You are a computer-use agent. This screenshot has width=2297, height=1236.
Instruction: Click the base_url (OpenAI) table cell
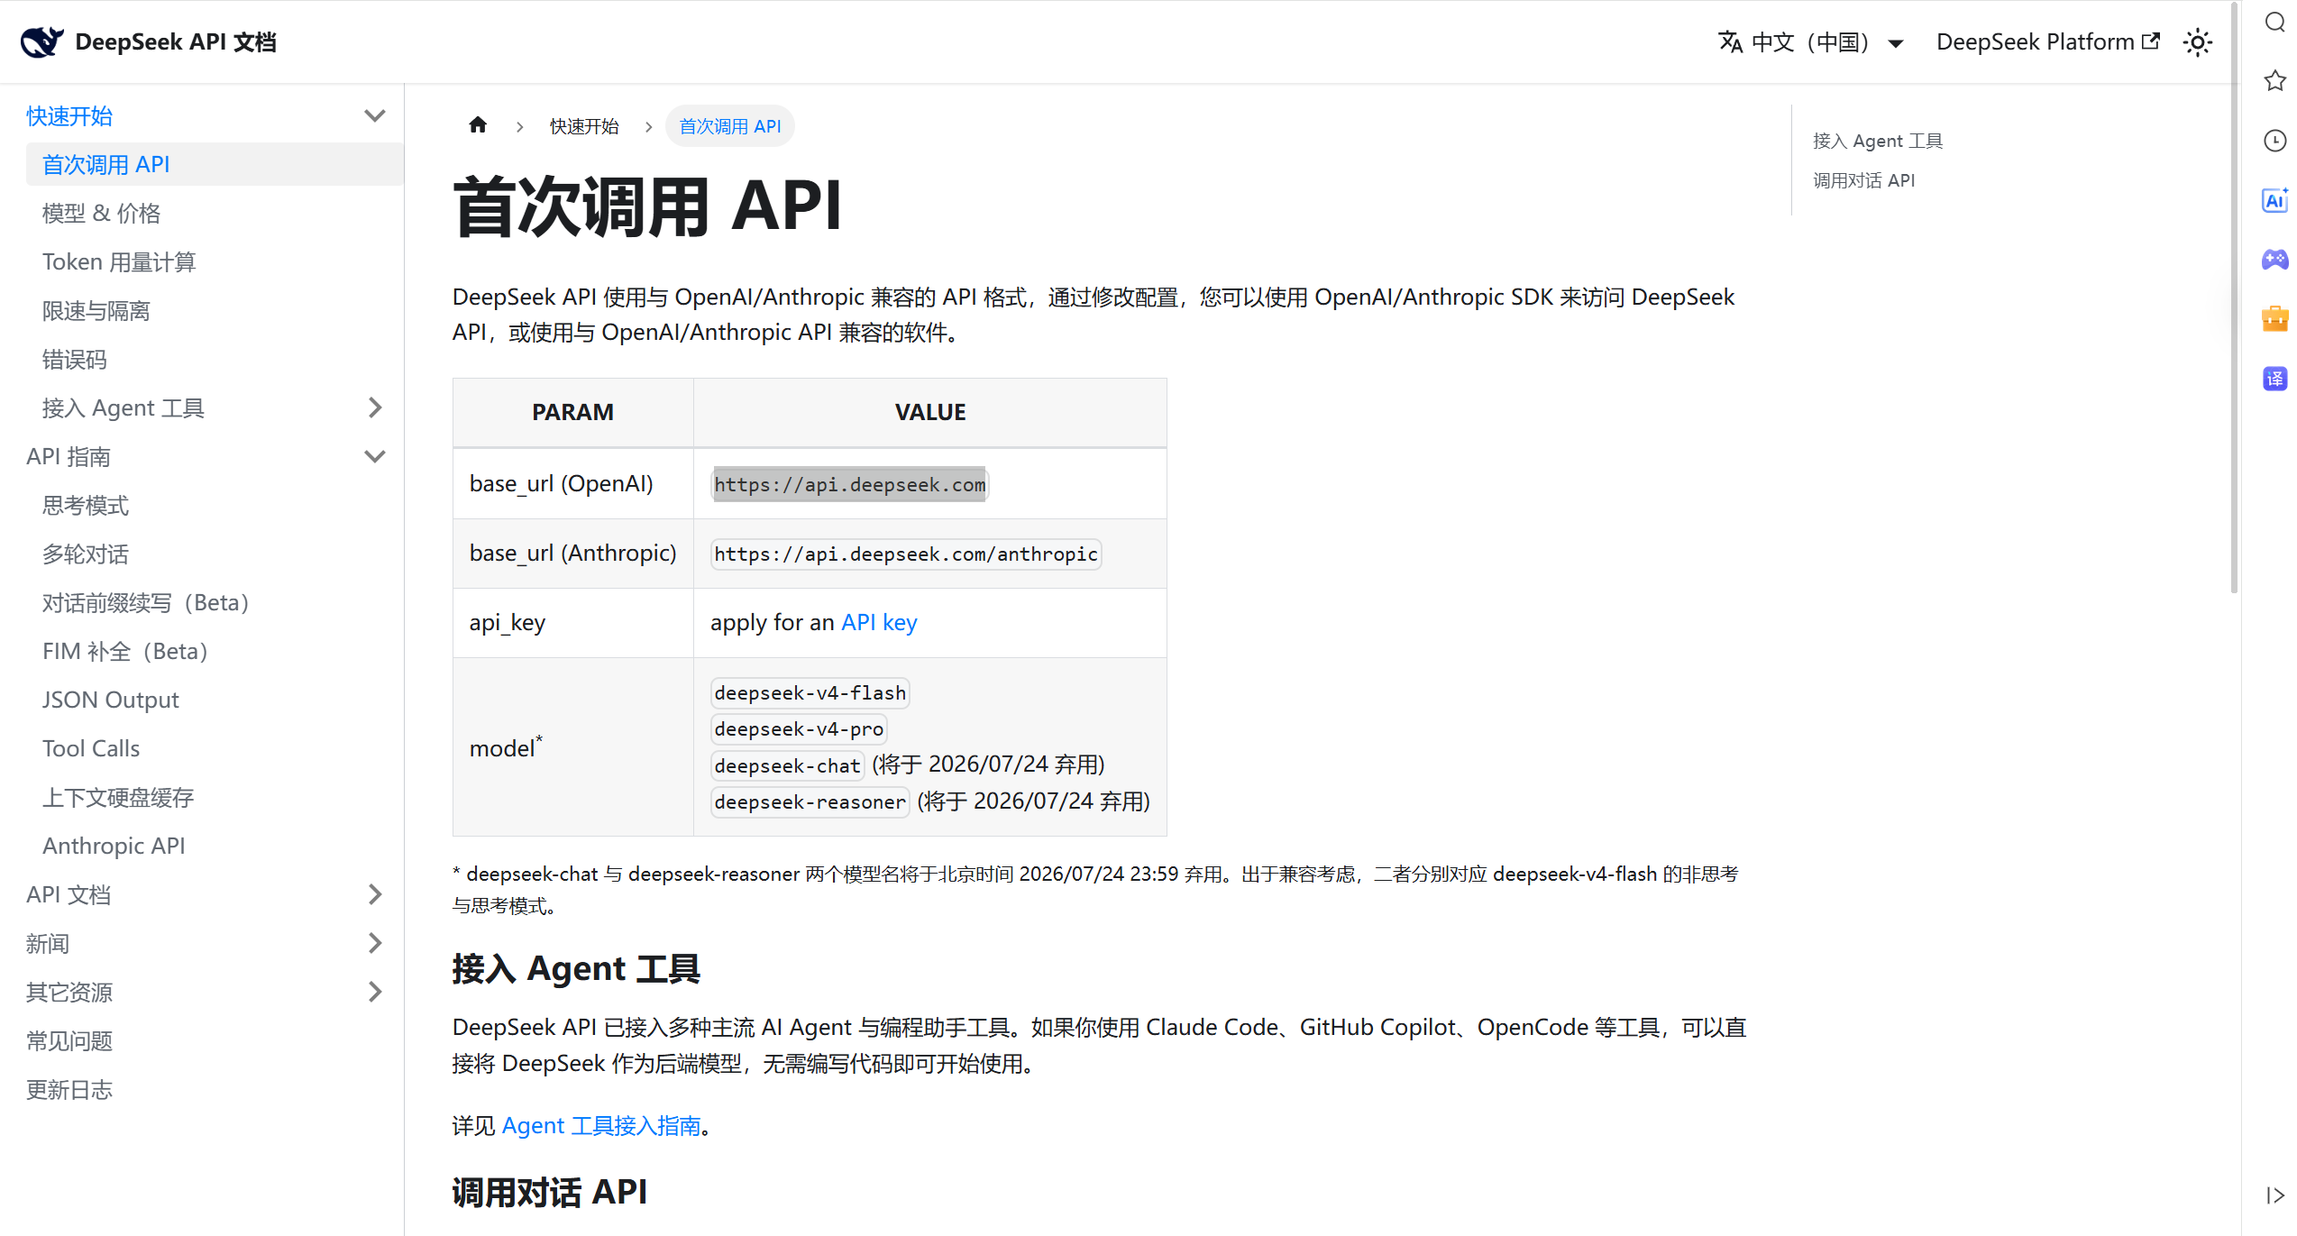572,484
